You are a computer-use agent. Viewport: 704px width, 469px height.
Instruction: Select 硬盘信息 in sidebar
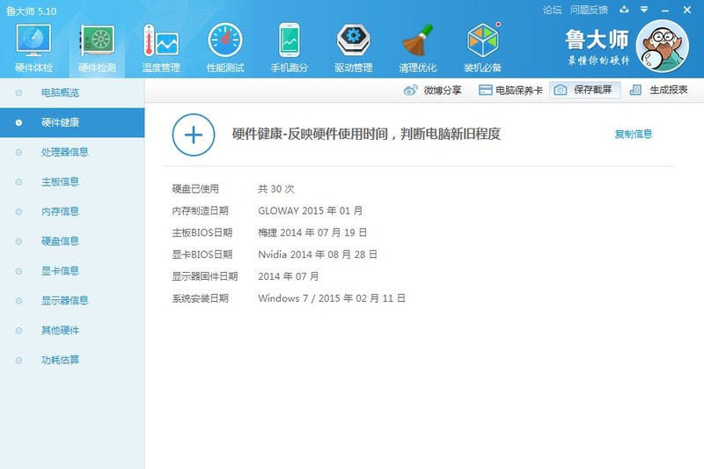(72, 241)
